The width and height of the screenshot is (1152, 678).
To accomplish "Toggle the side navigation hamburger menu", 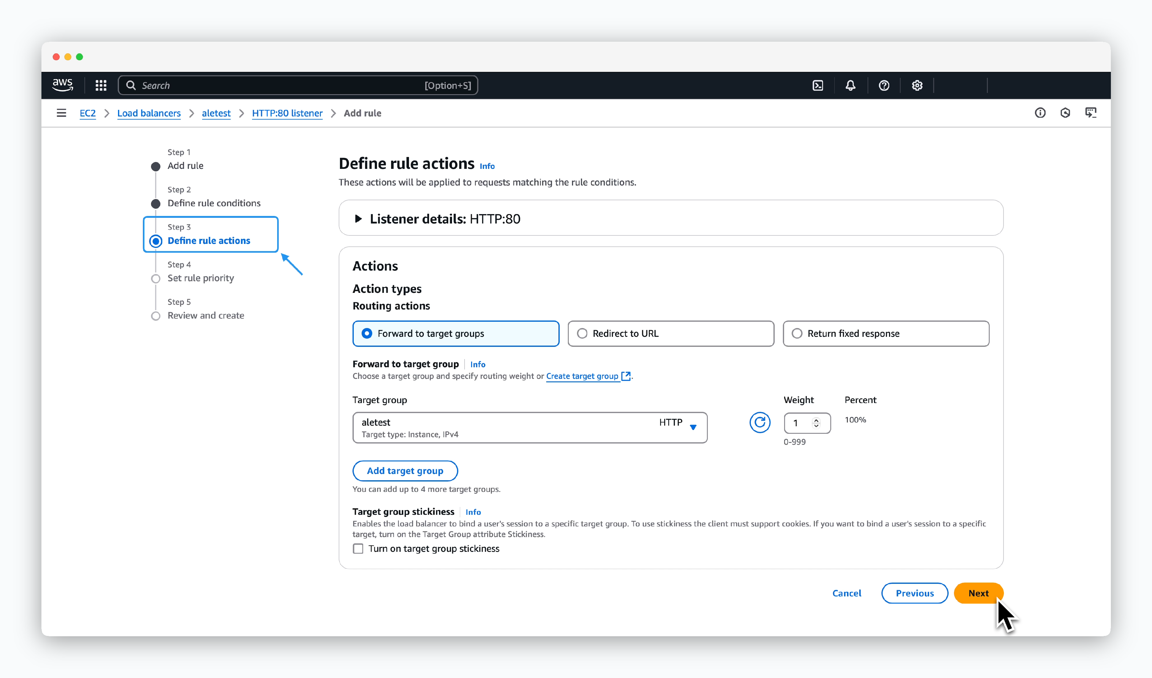I will pos(61,113).
